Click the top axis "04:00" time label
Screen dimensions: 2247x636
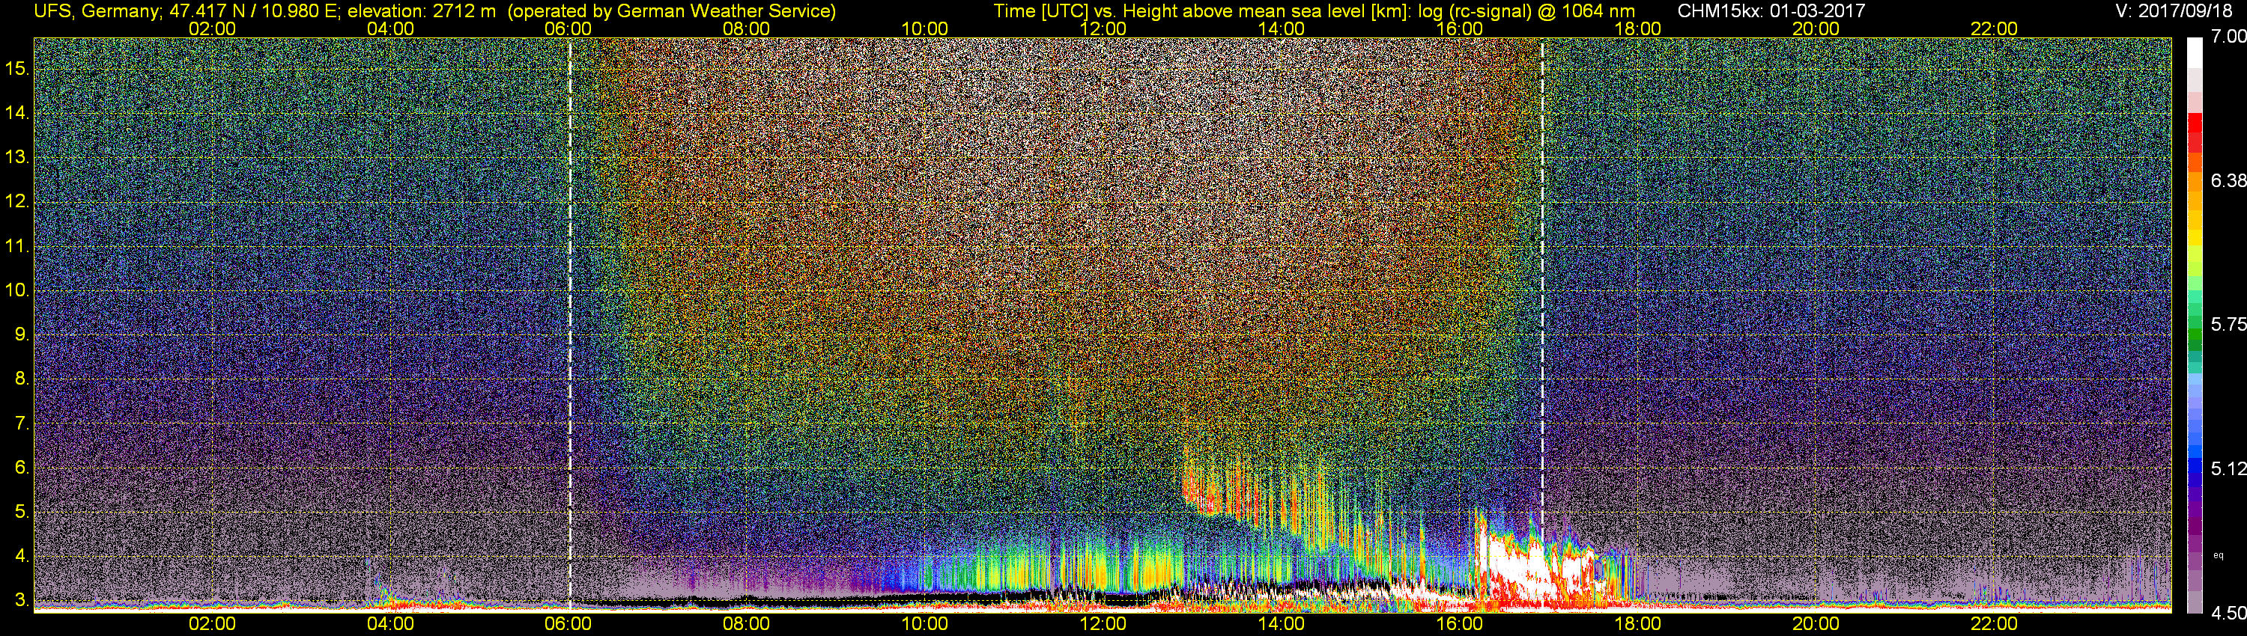click(x=390, y=28)
